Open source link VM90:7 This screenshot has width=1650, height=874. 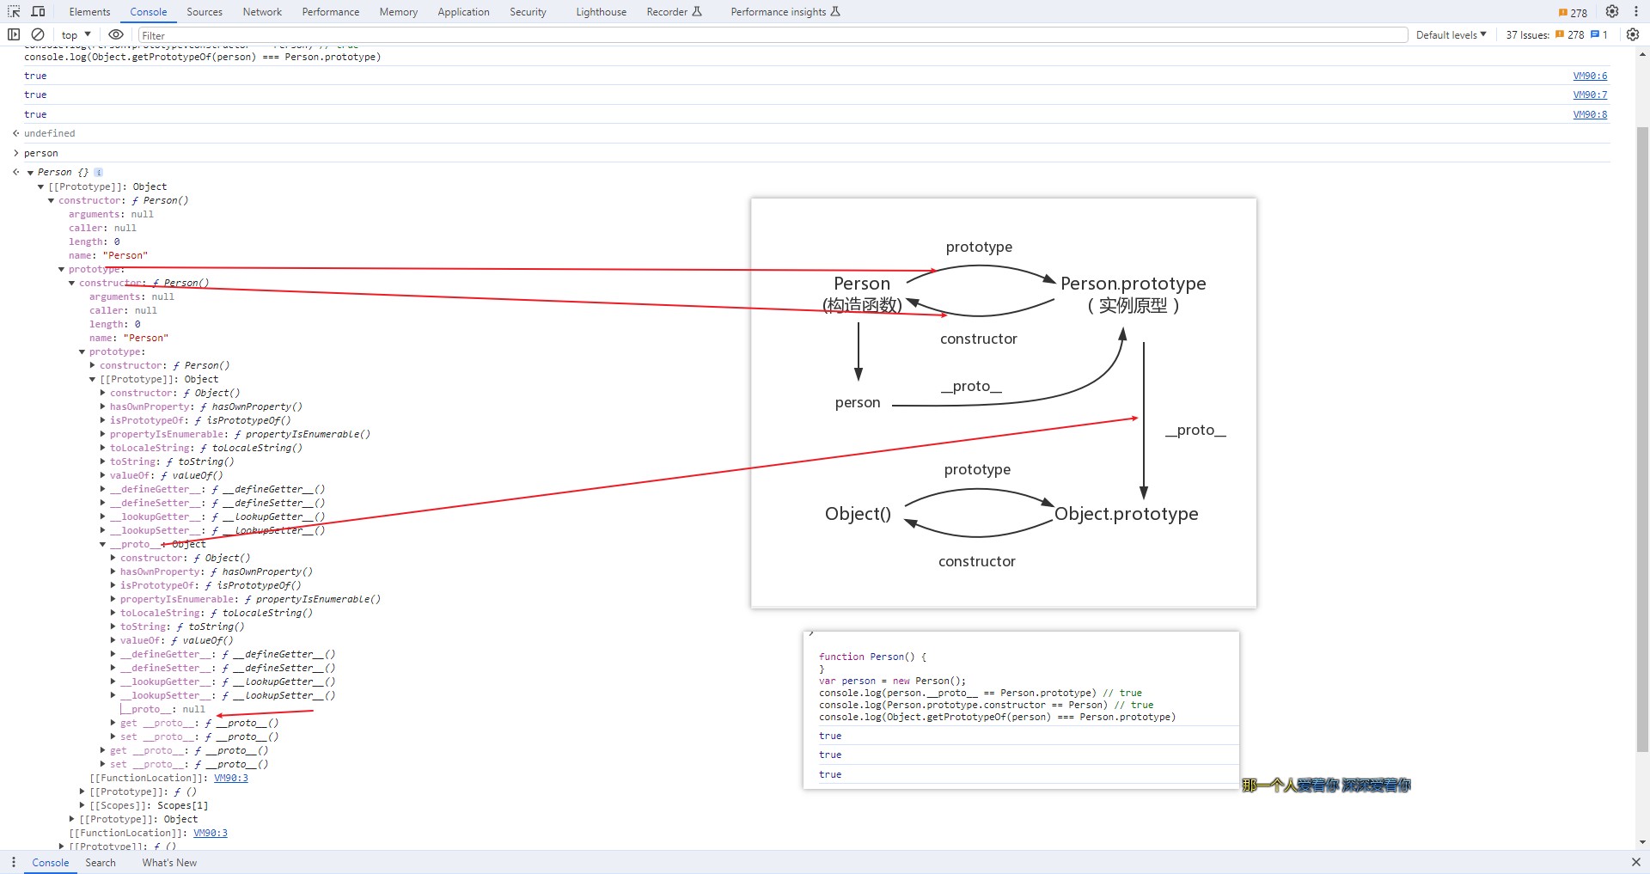(x=1590, y=95)
